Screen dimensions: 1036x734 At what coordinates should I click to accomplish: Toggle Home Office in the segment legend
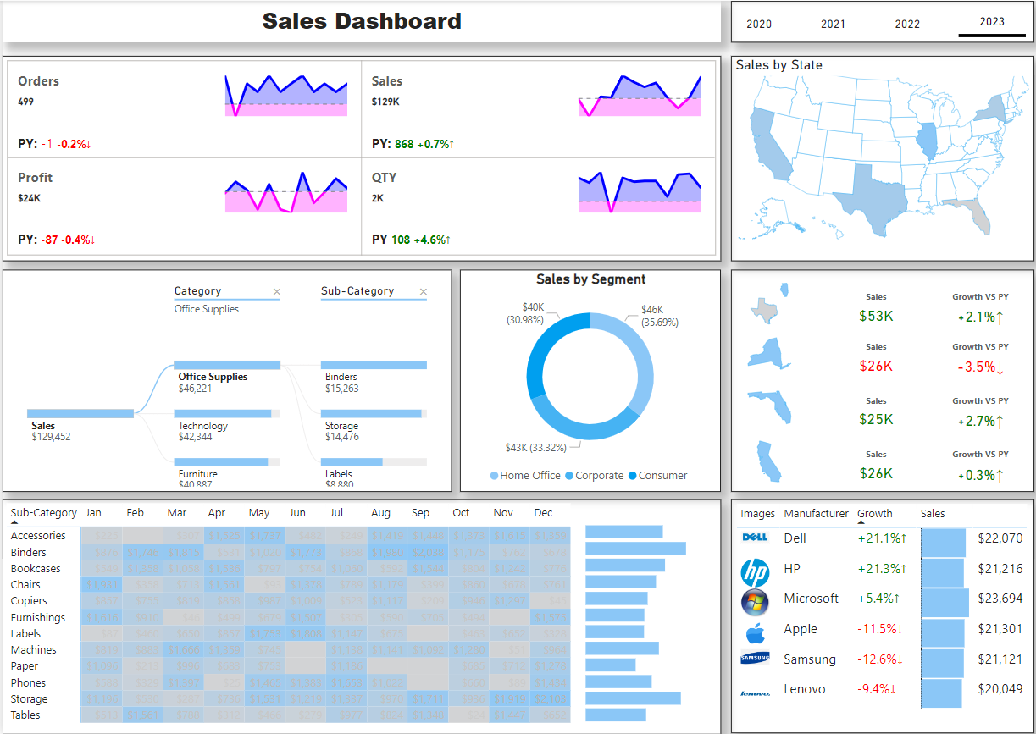[x=524, y=476]
